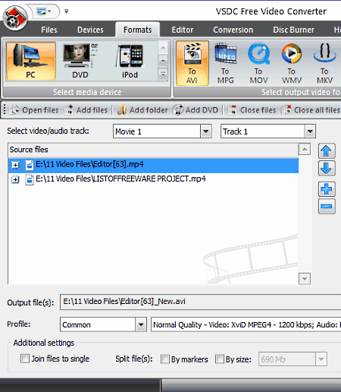Click Close files toolbar button

point(252,110)
